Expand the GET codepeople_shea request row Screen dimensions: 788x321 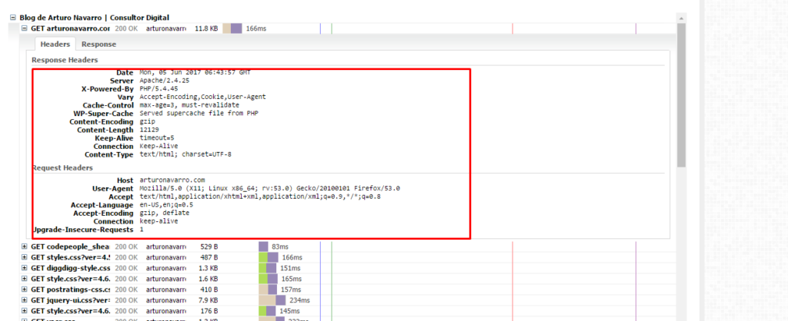[24, 247]
